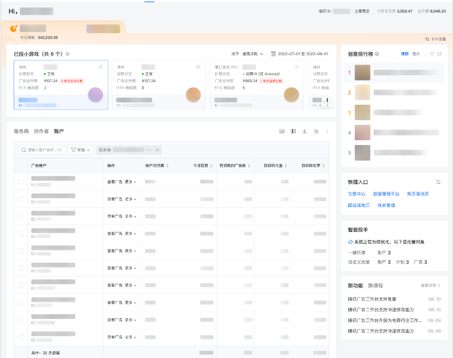Open the 筛选 filter dropdown

click(81, 150)
